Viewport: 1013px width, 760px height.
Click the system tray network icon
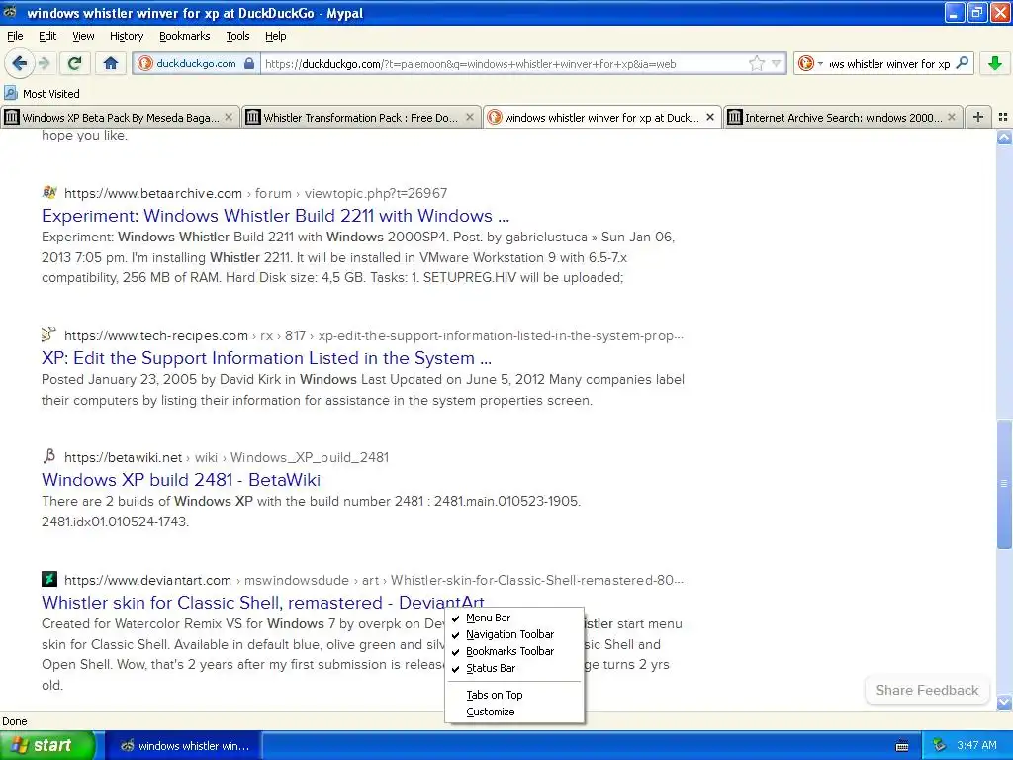pyautogui.click(x=939, y=745)
